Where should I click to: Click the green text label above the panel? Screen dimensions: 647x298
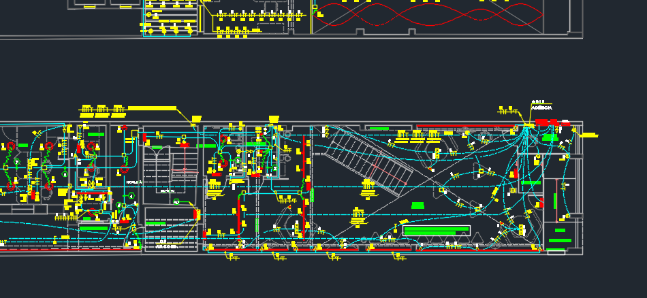[541, 107]
